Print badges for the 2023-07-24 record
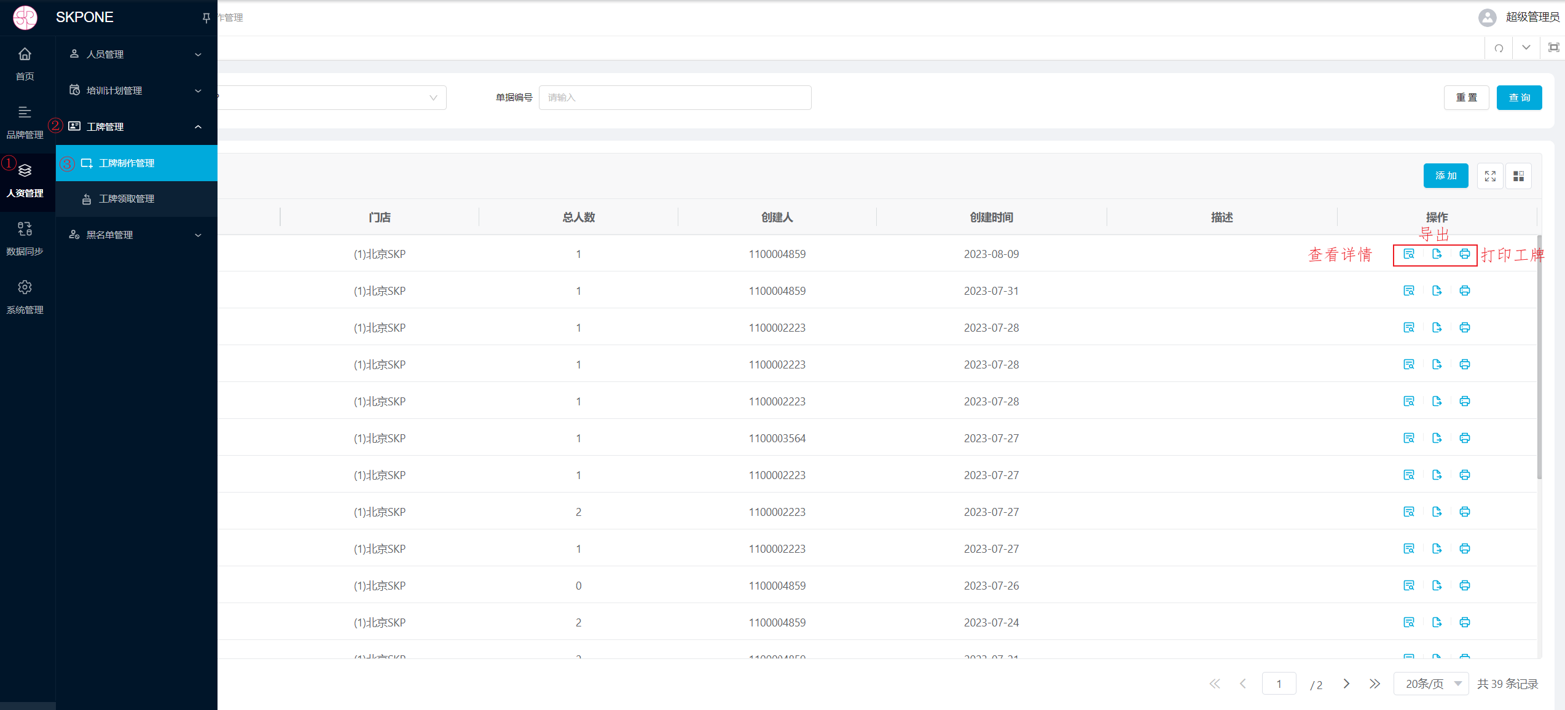The width and height of the screenshot is (1565, 710). point(1465,622)
